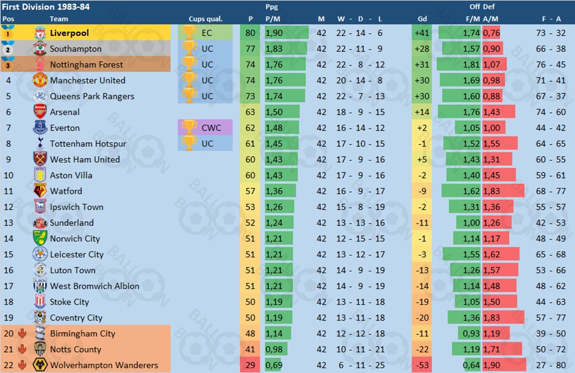Click the gold first-place medal
Screen dimensions: 575x373
pos(8,32)
